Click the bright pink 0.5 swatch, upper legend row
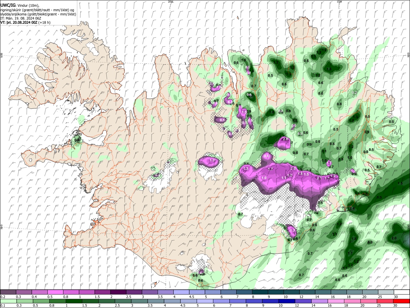The image size is (410, 308). coord(55,292)
